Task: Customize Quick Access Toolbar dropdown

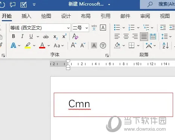Action: pyautogui.click(x=34, y=4)
